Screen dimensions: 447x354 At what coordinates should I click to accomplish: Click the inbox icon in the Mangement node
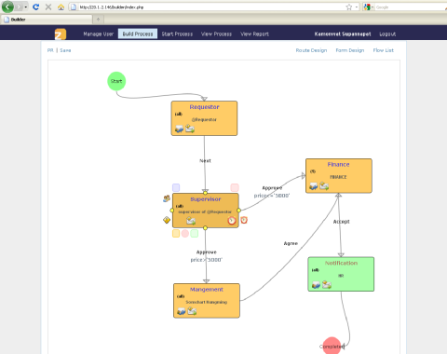point(182,311)
